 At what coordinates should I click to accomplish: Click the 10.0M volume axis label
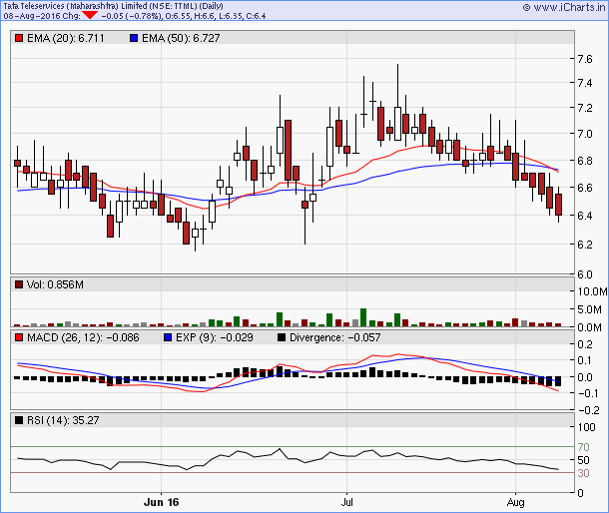pyautogui.click(x=592, y=291)
